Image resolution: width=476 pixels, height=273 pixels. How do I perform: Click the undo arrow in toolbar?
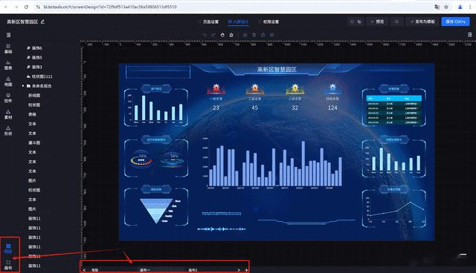pos(205,35)
